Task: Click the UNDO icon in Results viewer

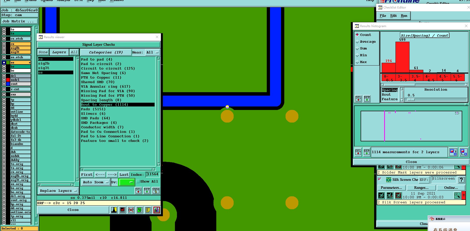Action: tap(156, 191)
